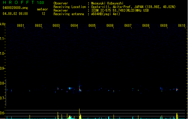Click the HROFFT 1.0.0 title text
Screen dimensions: 188x119
(x=24, y=2)
